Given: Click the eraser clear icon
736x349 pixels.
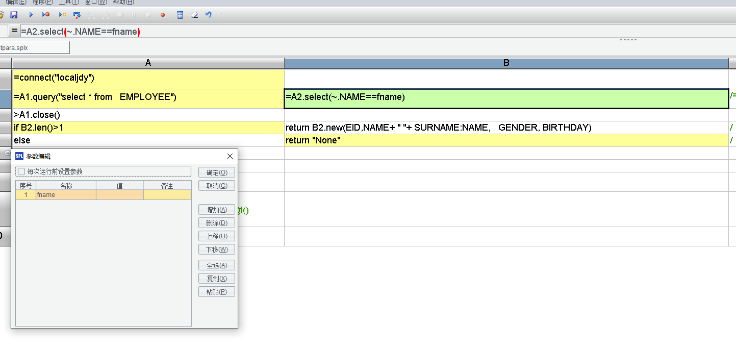Looking at the screenshot, I should tap(194, 15).
